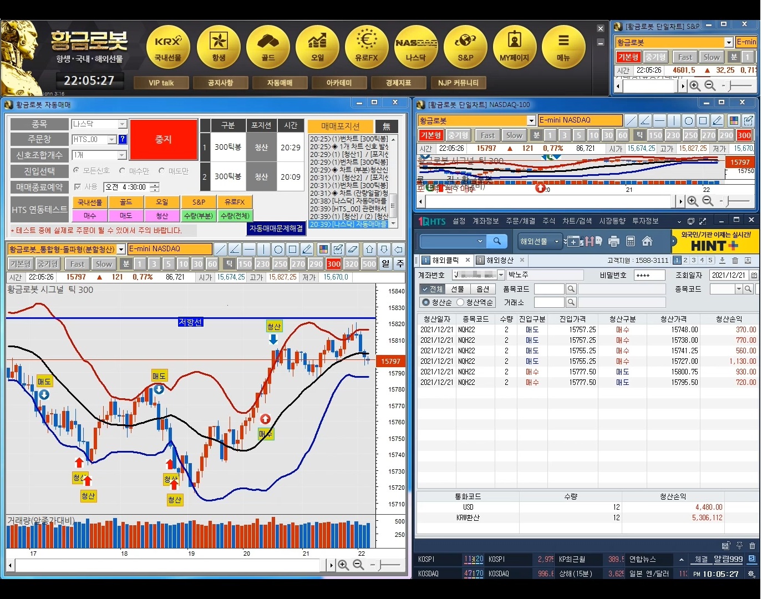The width and height of the screenshot is (762, 599).
Task: Toggle the 전체 checkbox filter
Action: [x=425, y=289]
